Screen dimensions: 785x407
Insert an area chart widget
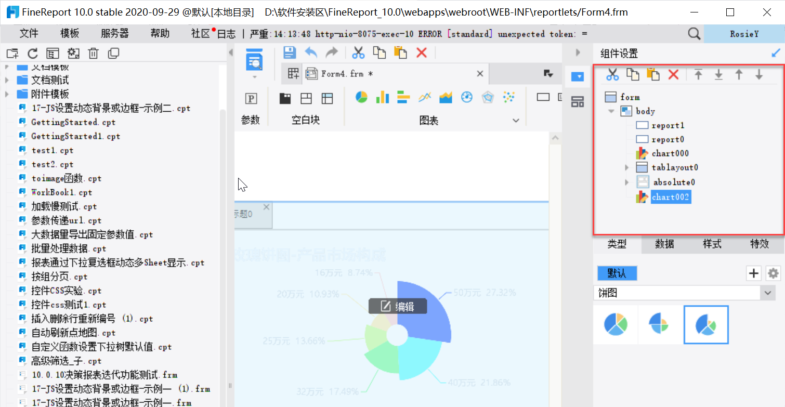click(x=446, y=97)
